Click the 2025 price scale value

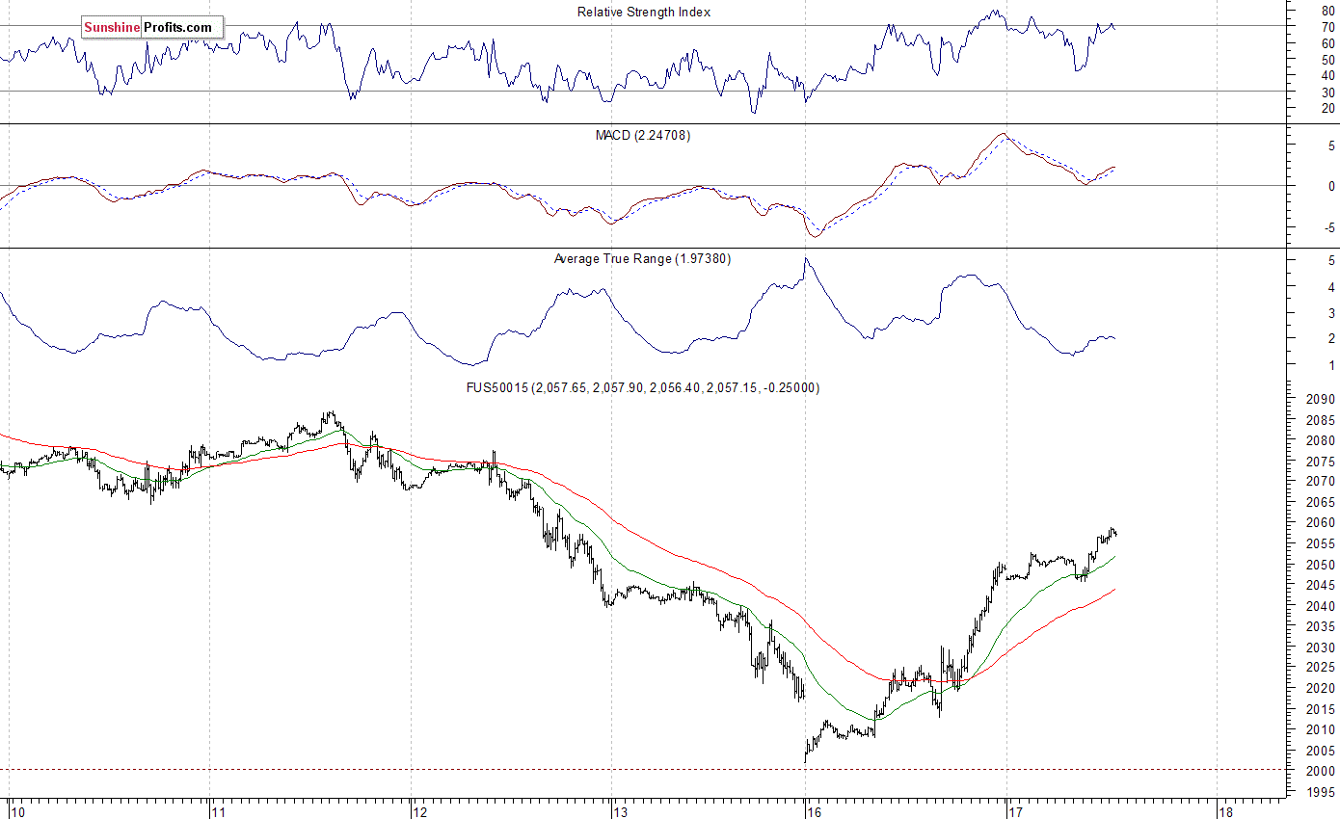1322,668
